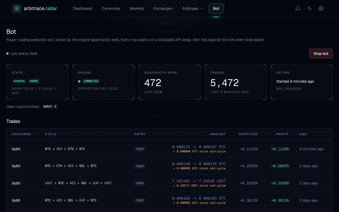This screenshot has height=212, width=339.
Task: Click the Stop bot button
Action: pyautogui.click(x=321, y=54)
